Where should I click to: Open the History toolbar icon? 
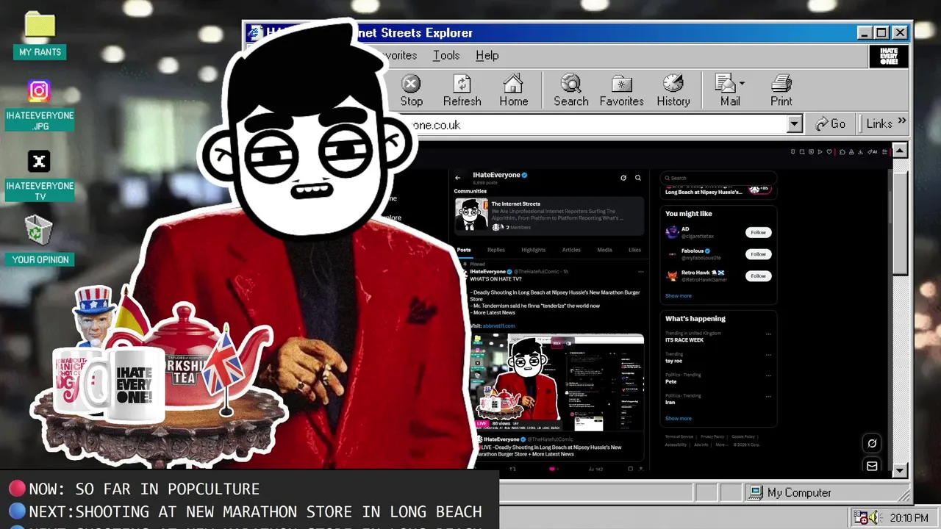[x=673, y=91]
